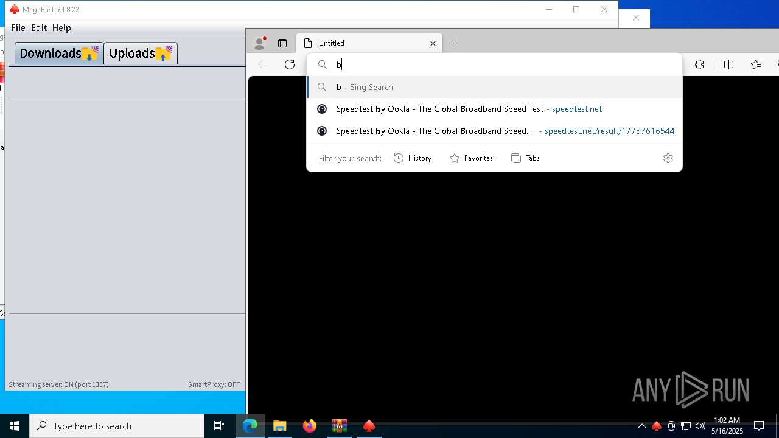The width and height of the screenshot is (779, 438).
Task: Open the Downloads tab in MegaBasterd
Action: point(59,54)
